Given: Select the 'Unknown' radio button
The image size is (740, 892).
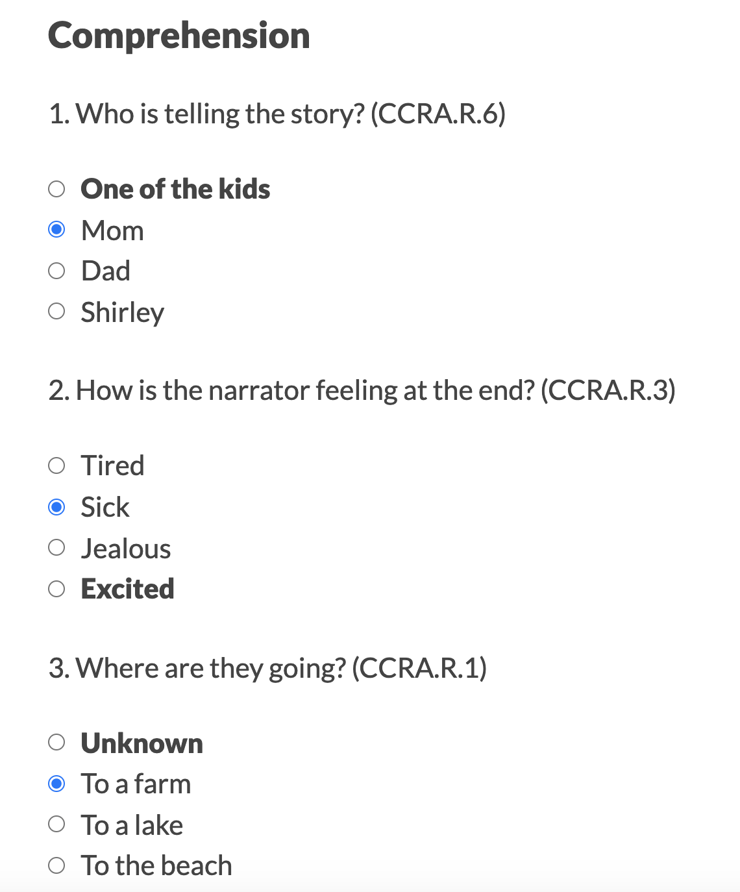Looking at the screenshot, I should pos(57,742).
